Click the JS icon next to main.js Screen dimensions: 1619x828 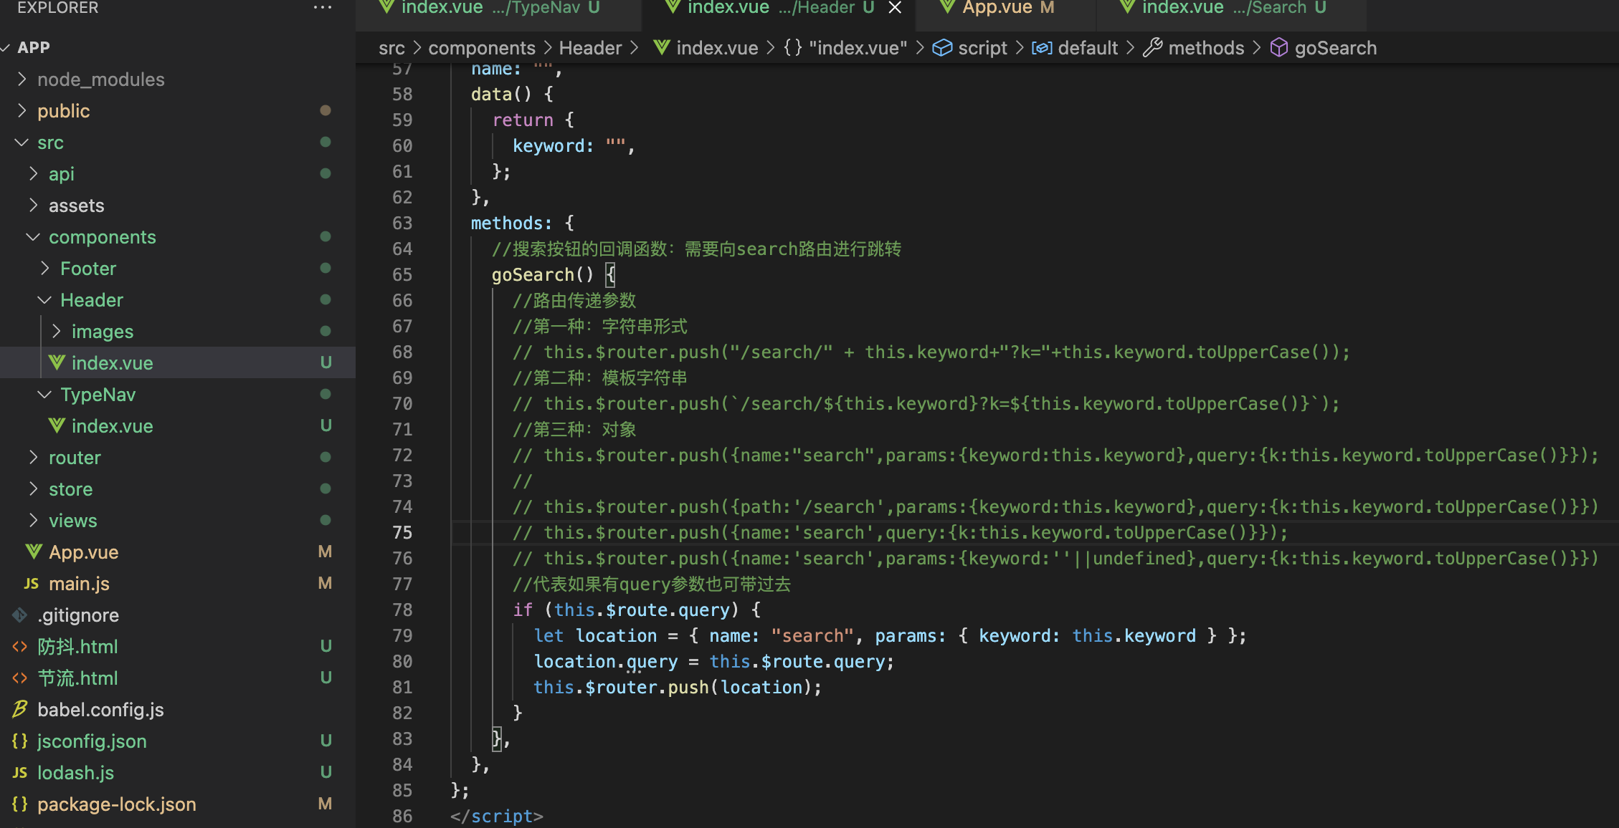pos(31,584)
